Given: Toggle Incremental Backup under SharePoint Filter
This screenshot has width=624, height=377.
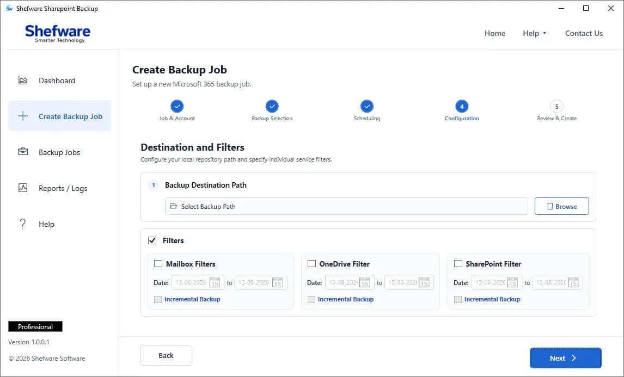Looking at the screenshot, I should click(457, 299).
